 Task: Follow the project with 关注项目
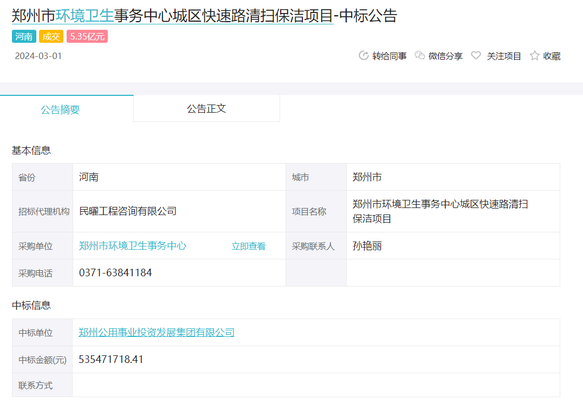click(x=504, y=56)
